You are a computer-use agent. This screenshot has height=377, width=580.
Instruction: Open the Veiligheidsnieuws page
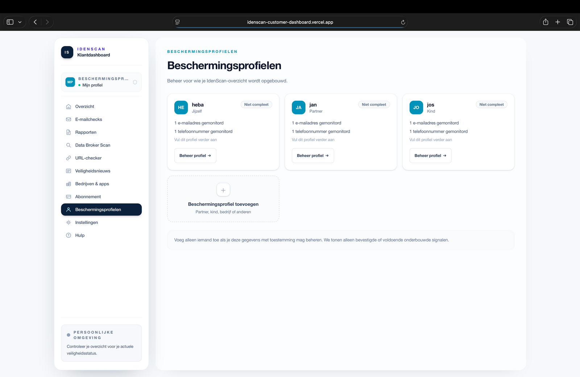click(101, 171)
